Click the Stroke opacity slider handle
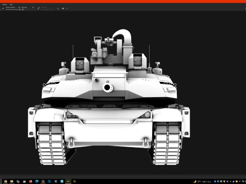The width and height of the screenshot is (246, 184). coord(19,10)
